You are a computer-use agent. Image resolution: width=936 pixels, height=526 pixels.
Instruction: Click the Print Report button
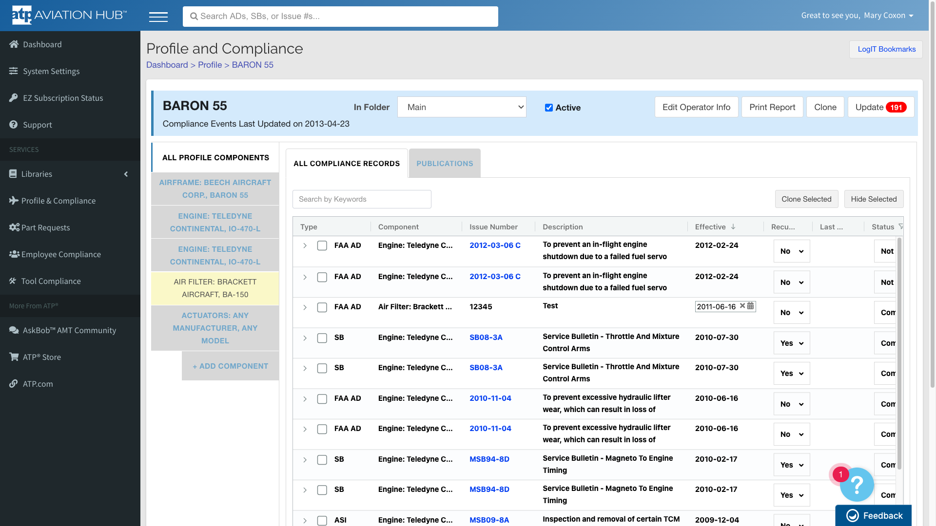(772, 107)
